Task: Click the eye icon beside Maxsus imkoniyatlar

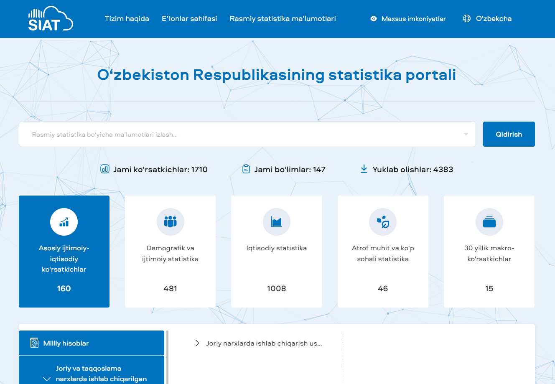Action: pyautogui.click(x=374, y=19)
